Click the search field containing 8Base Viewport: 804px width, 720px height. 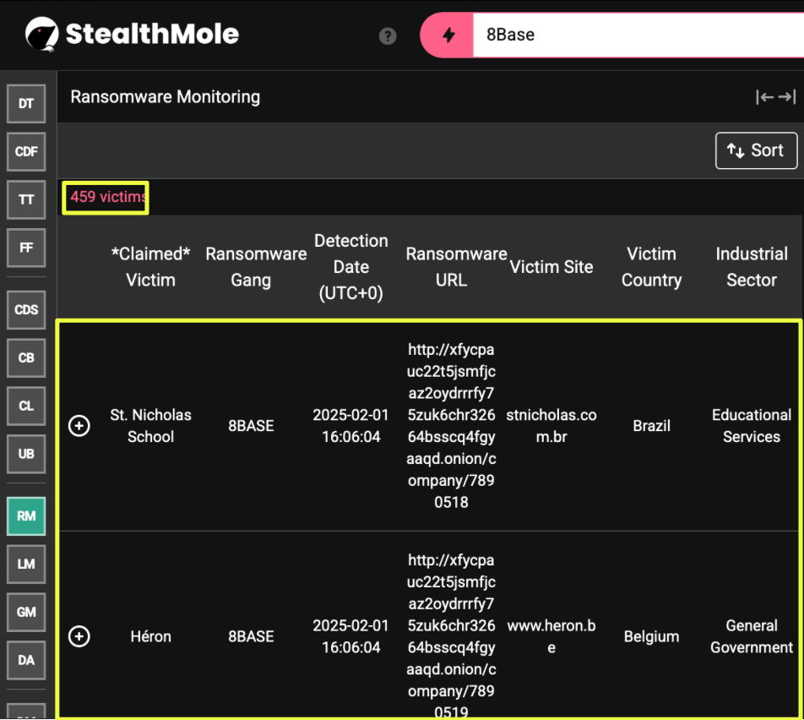point(633,35)
